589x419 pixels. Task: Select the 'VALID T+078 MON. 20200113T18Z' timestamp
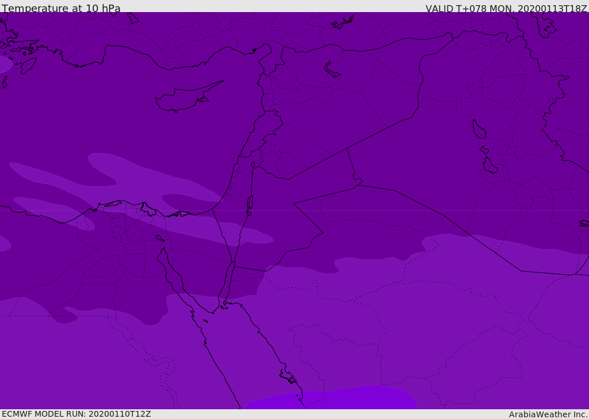pos(506,9)
